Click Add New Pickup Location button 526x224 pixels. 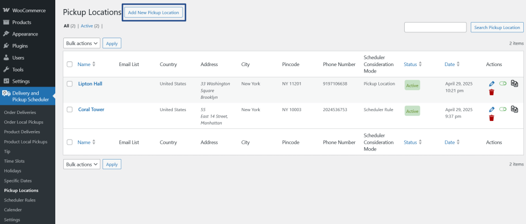click(154, 12)
